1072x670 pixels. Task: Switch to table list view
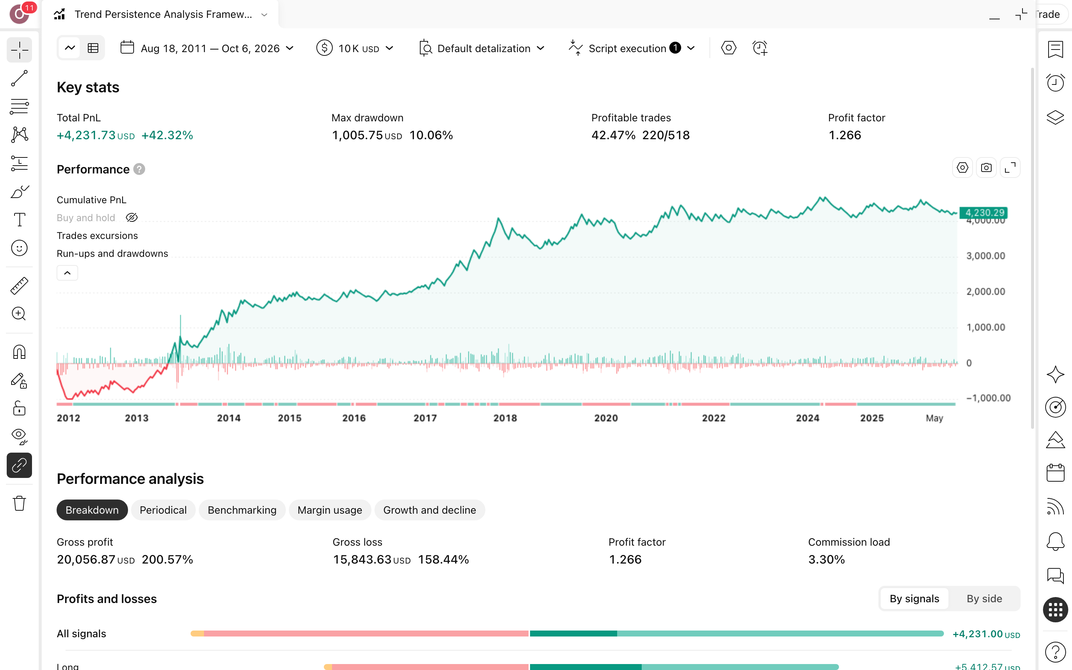pyautogui.click(x=93, y=48)
